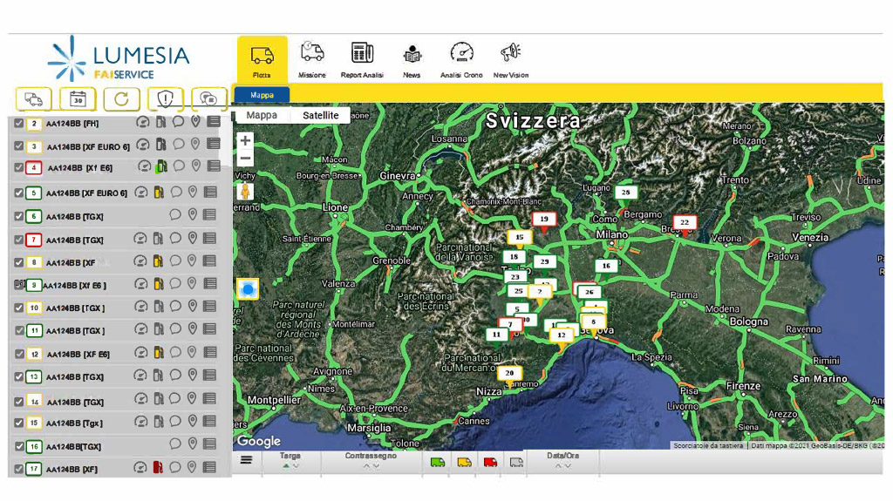Screen dimensions: 893x501
Task: Filter by grey truck status
Action: pyautogui.click(x=516, y=463)
